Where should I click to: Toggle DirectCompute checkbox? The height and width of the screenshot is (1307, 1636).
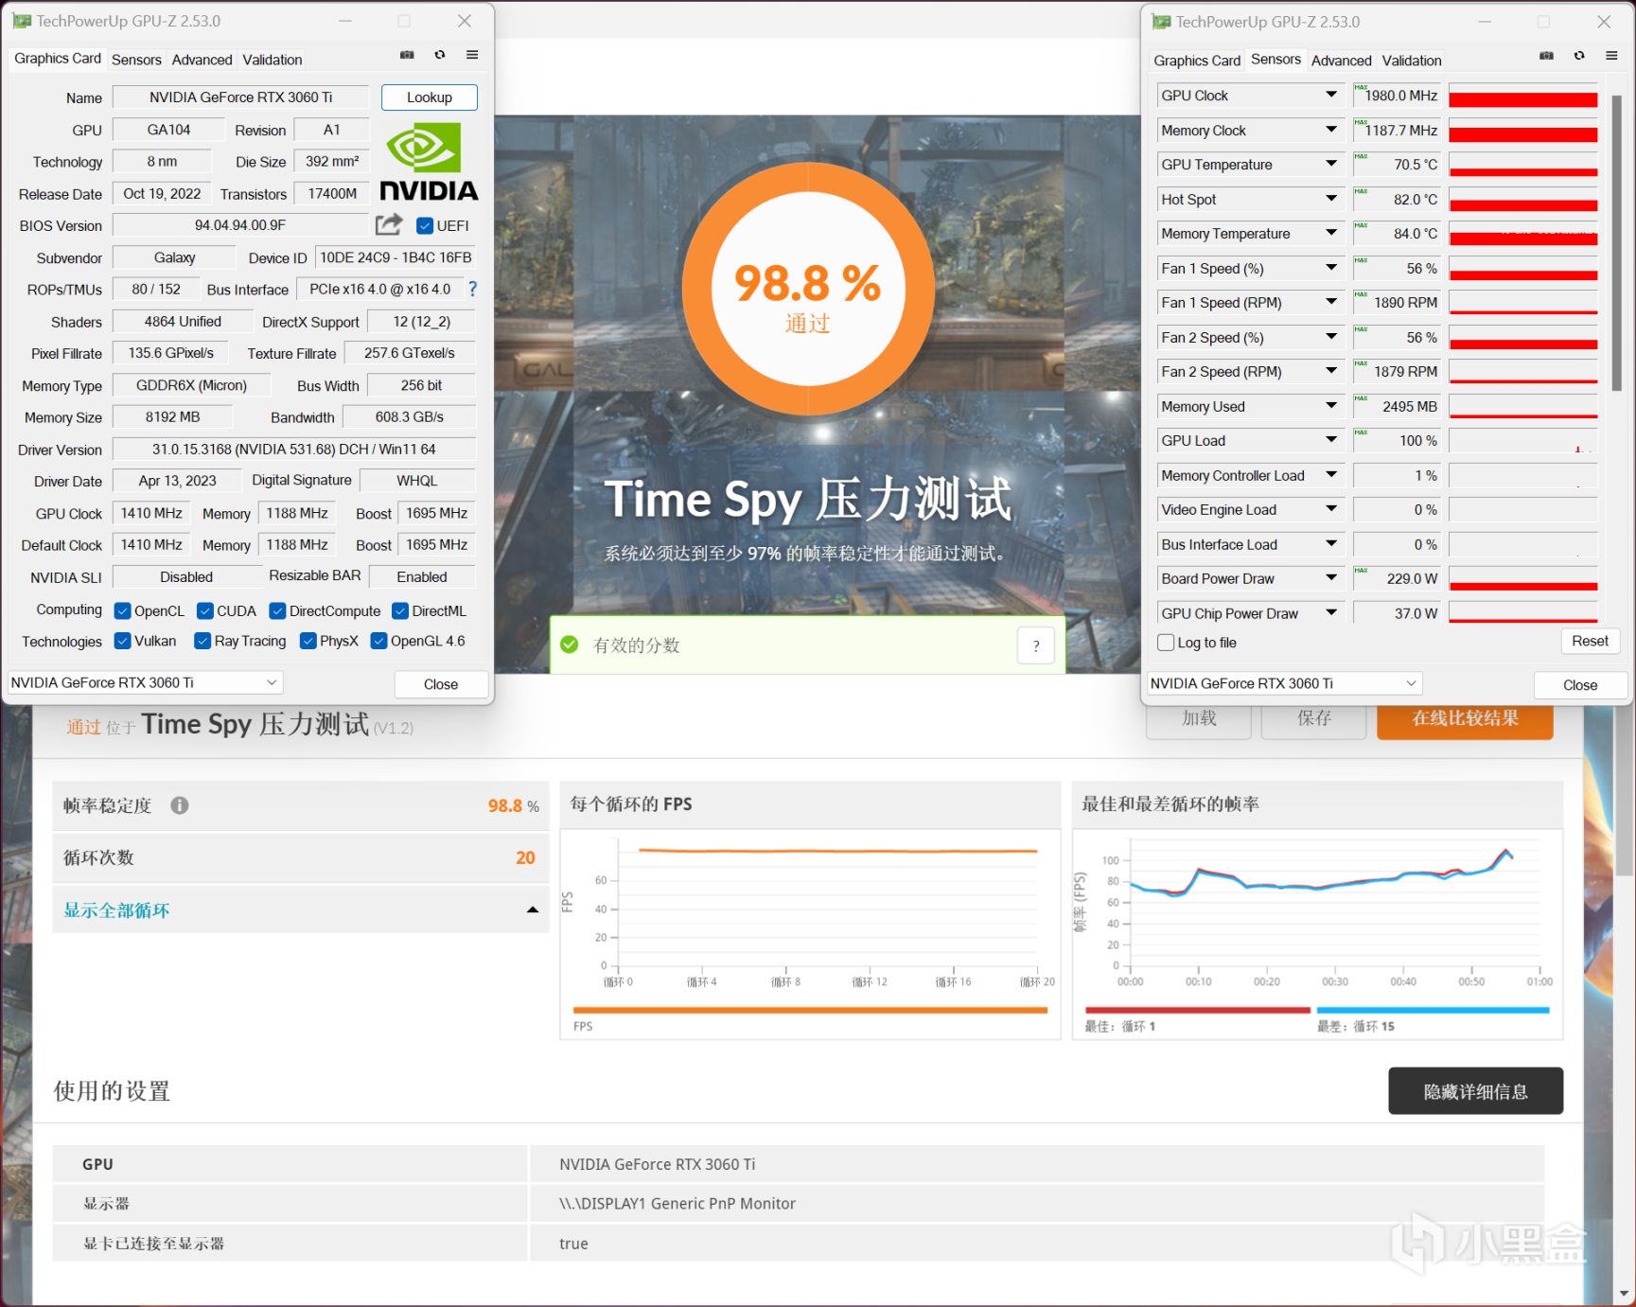click(x=277, y=610)
